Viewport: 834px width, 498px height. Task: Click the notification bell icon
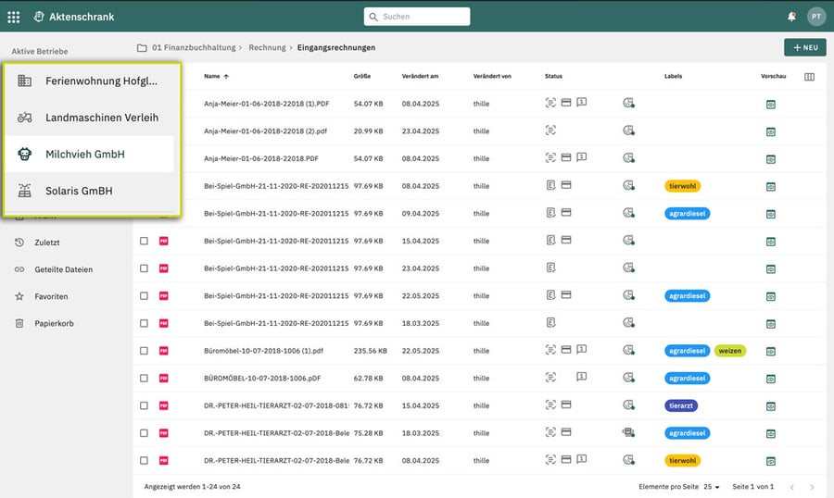click(791, 17)
